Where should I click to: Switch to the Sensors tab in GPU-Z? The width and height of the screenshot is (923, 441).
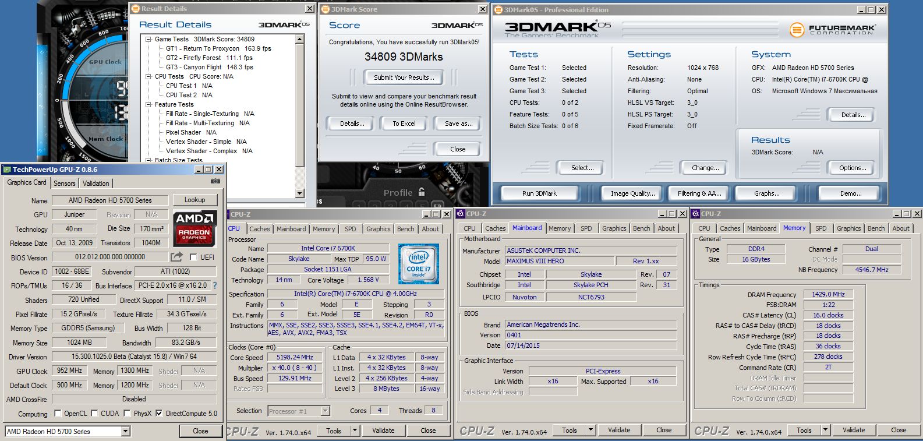pos(64,183)
